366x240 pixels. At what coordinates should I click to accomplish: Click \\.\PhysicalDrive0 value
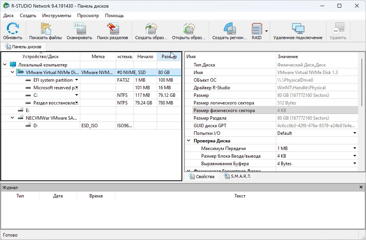(295, 80)
